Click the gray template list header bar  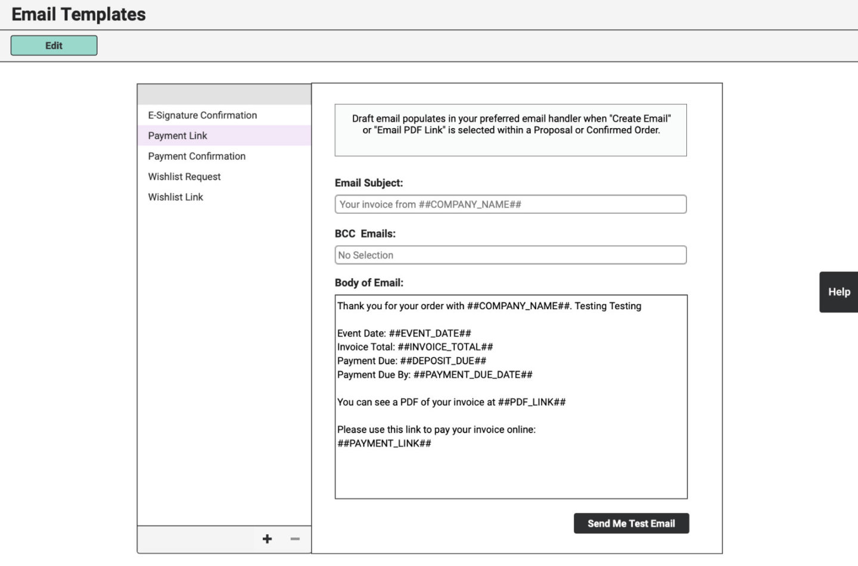(x=224, y=94)
